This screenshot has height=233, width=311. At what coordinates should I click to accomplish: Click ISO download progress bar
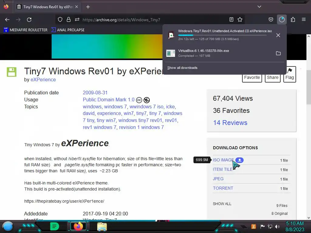[222, 35]
